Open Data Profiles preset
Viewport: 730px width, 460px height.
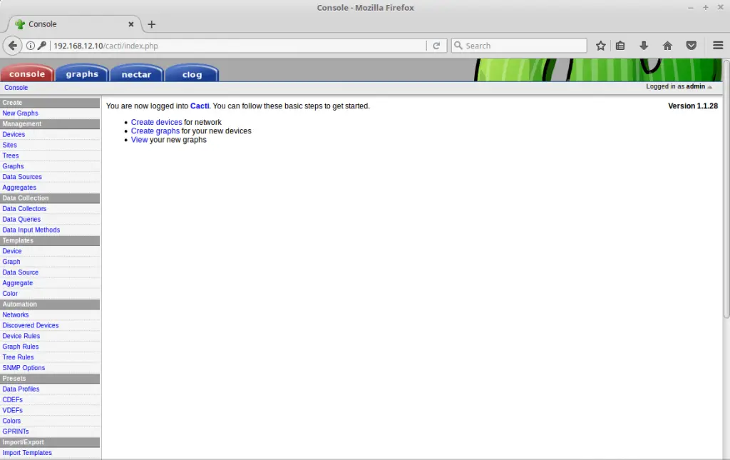21,389
